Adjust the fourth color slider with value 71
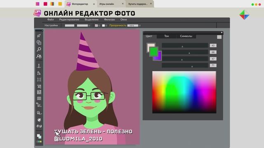The height and width of the screenshot is (148, 264). pos(185,65)
